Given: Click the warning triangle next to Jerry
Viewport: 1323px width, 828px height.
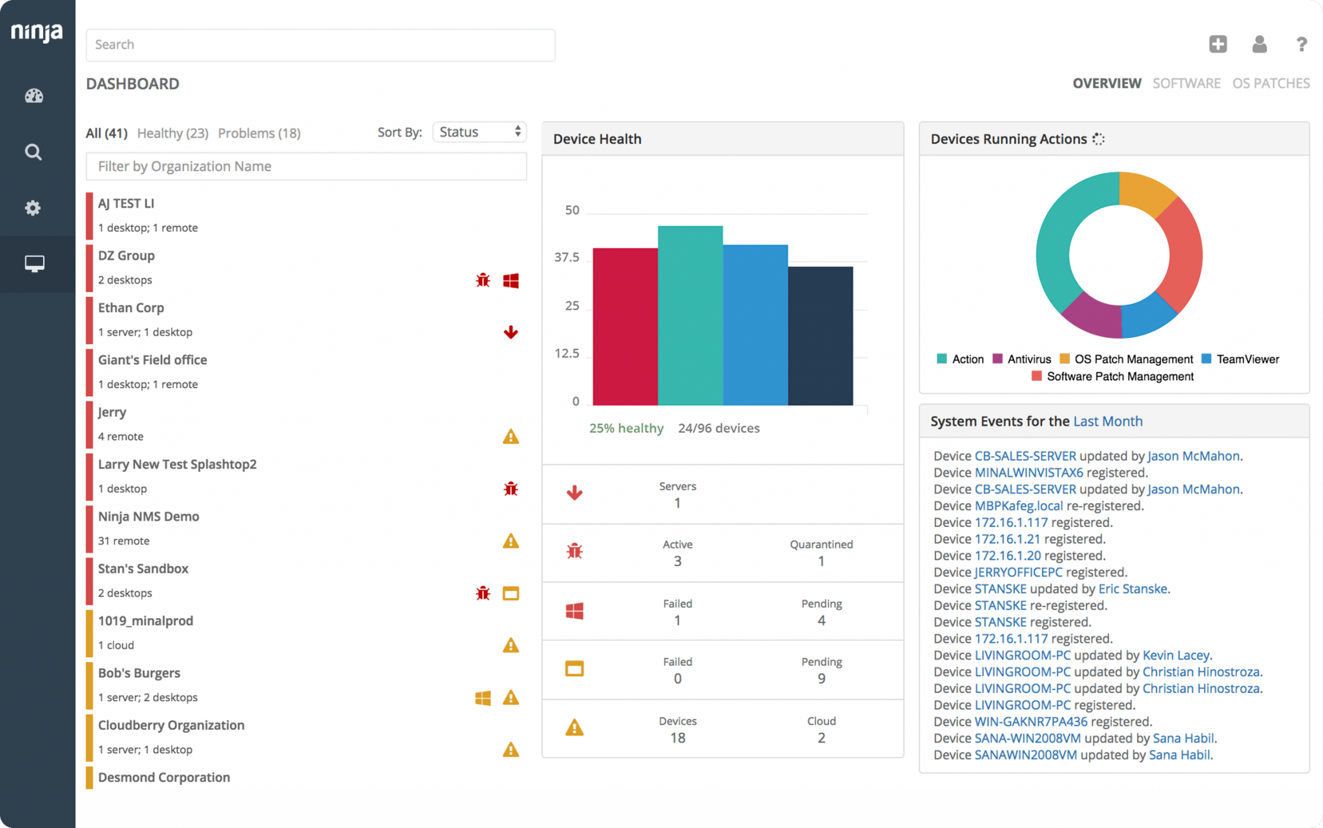Looking at the screenshot, I should coord(511,437).
